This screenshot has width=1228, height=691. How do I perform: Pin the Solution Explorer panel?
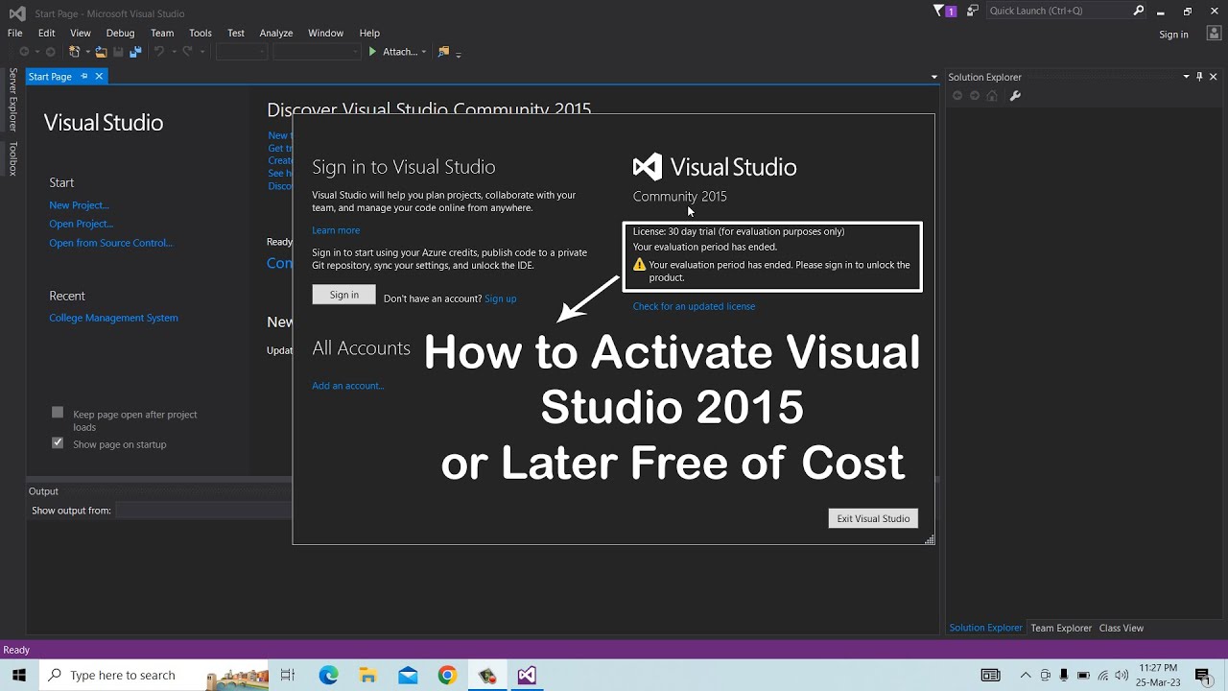coord(1199,77)
